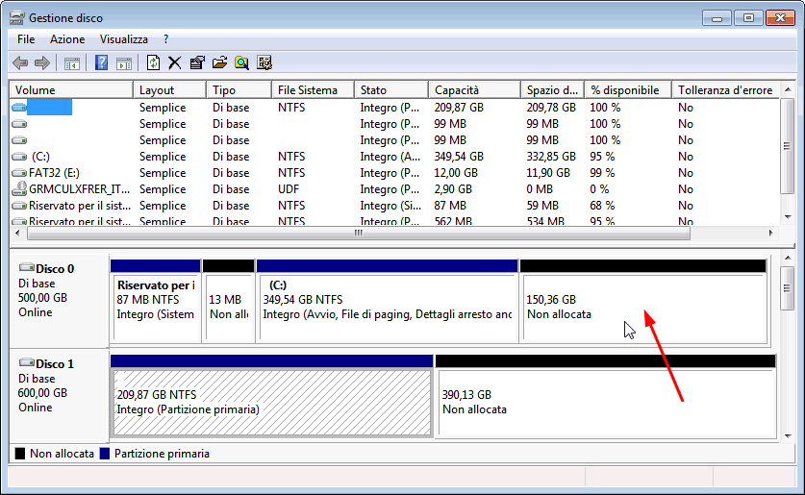Click the Refresh toolbar icon
Viewport: 805px width, 495px height.
point(153,63)
